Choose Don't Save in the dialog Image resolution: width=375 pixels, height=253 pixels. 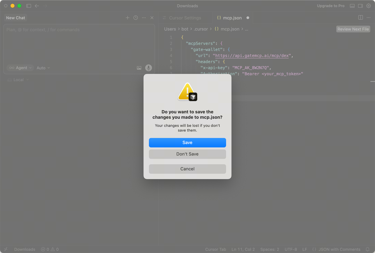(187, 154)
